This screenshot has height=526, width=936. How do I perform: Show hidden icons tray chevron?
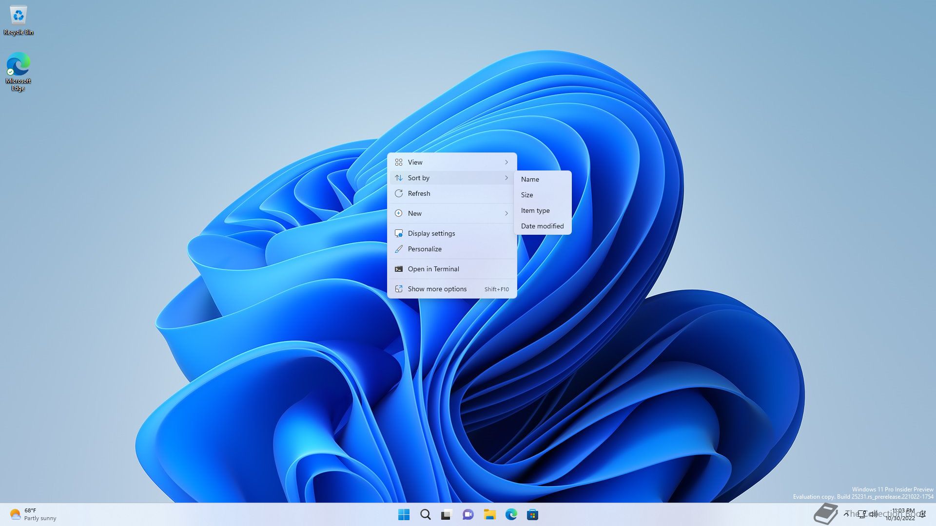(846, 514)
